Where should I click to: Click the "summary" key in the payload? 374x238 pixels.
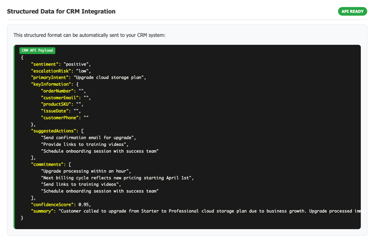pyautogui.click(x=43, y=211)
